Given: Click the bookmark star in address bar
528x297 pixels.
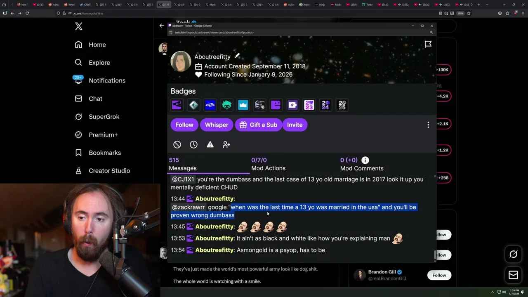Looking at the screenshot, I should 469,13.
